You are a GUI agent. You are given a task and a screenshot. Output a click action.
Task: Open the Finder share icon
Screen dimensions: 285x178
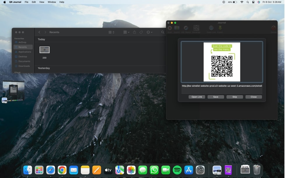pos(134,32)
